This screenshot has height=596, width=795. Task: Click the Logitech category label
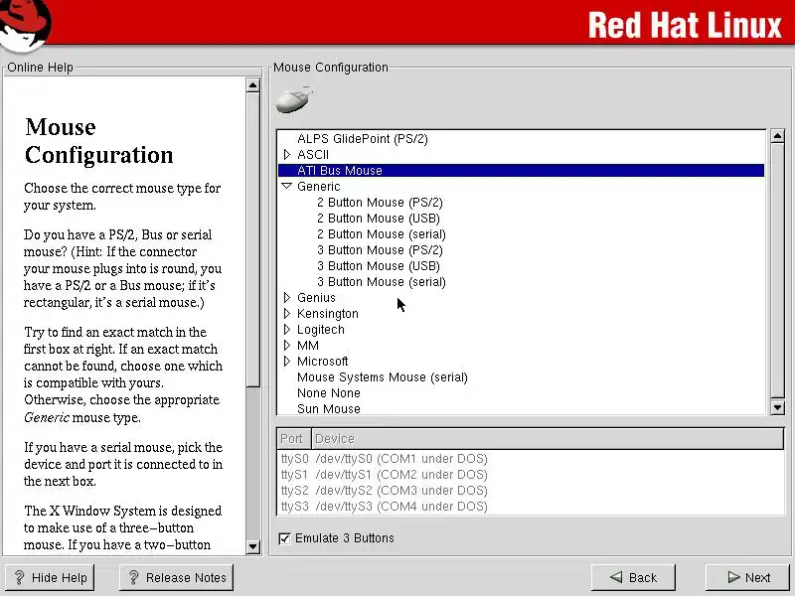pos(320,330)
